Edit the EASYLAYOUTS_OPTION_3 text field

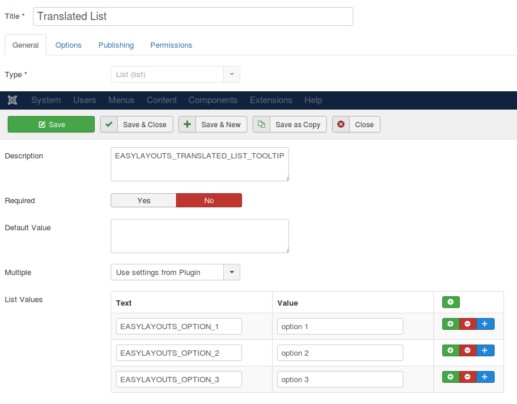178,380
